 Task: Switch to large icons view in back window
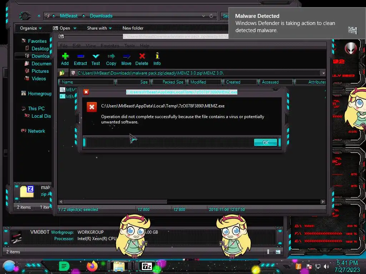278,252
